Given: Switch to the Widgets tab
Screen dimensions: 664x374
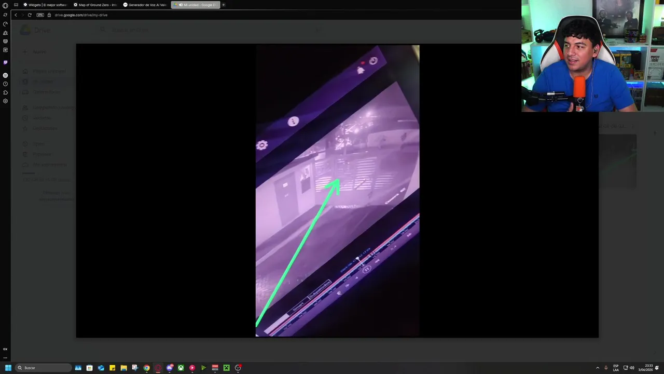Looking at the screenshot, I should (x=45, y=5).
